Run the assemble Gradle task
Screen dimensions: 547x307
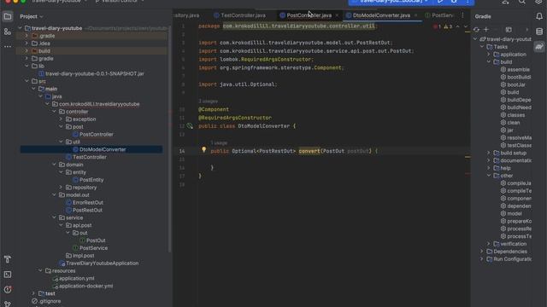pos(515,70)
